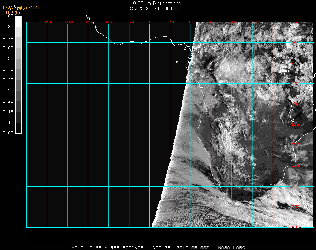The height and width of the screenshot is (250, 316).
Task: Click the 15W longitude label
Action: (89, 22)
